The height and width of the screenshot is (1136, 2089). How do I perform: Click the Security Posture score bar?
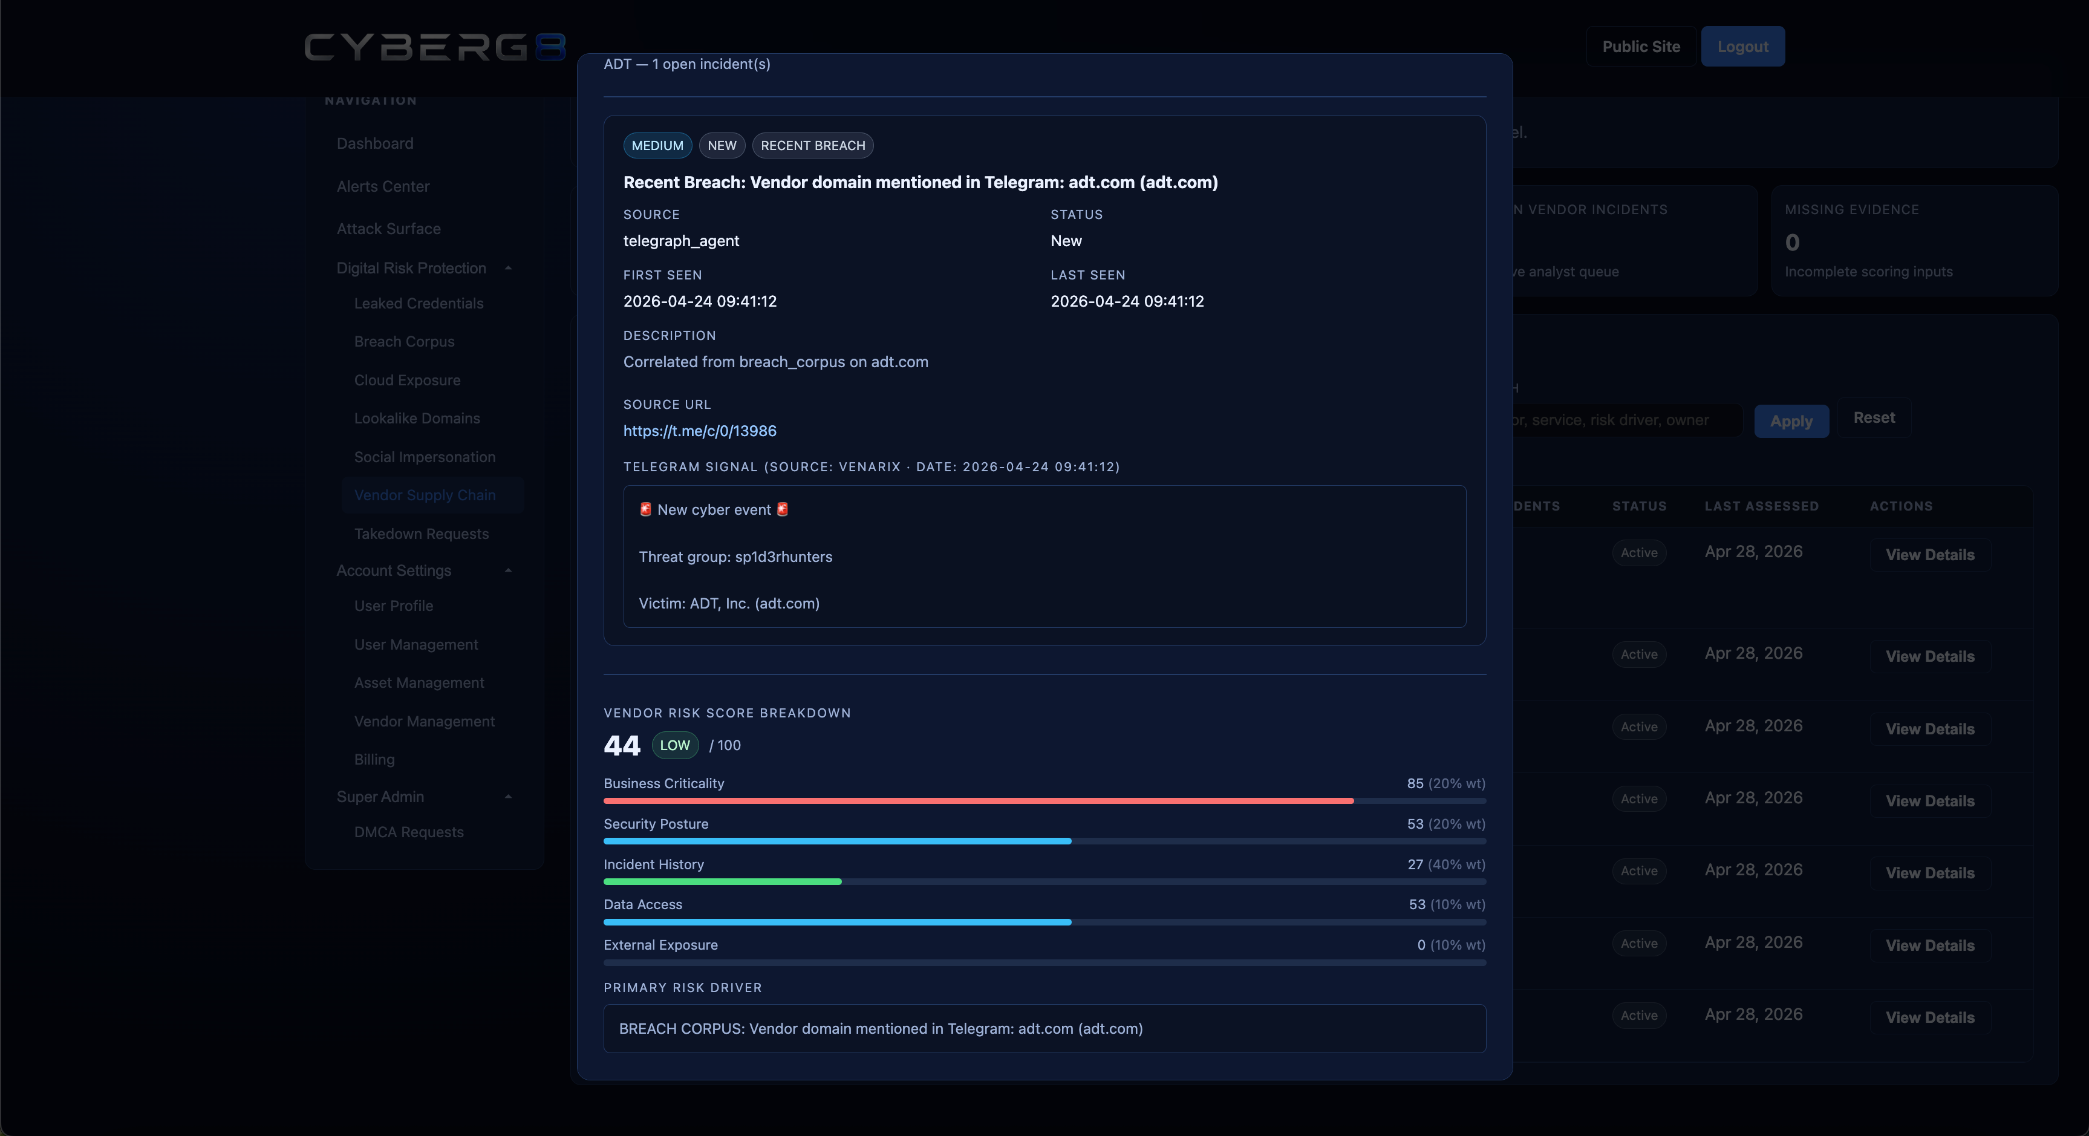pos(1044,841)
